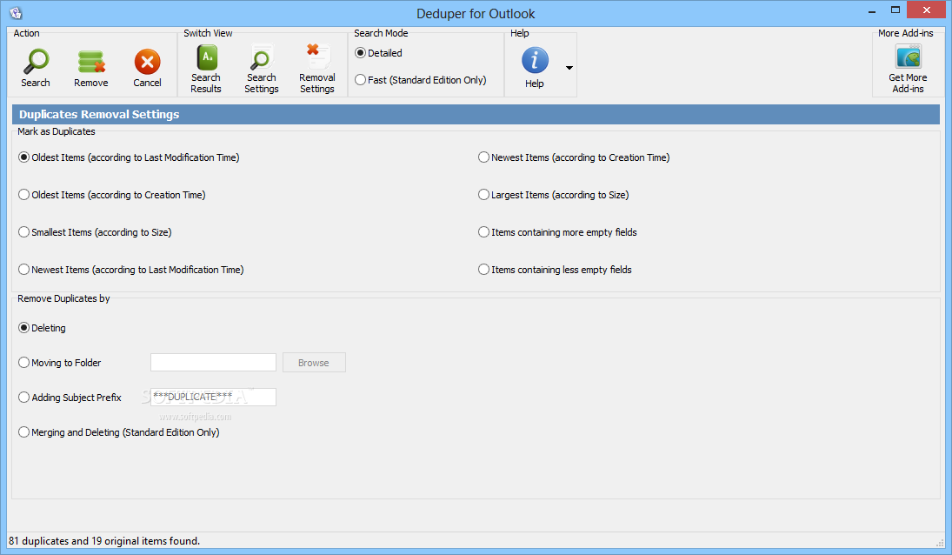Expand the Help dropdown arrow

click(569, 67)
